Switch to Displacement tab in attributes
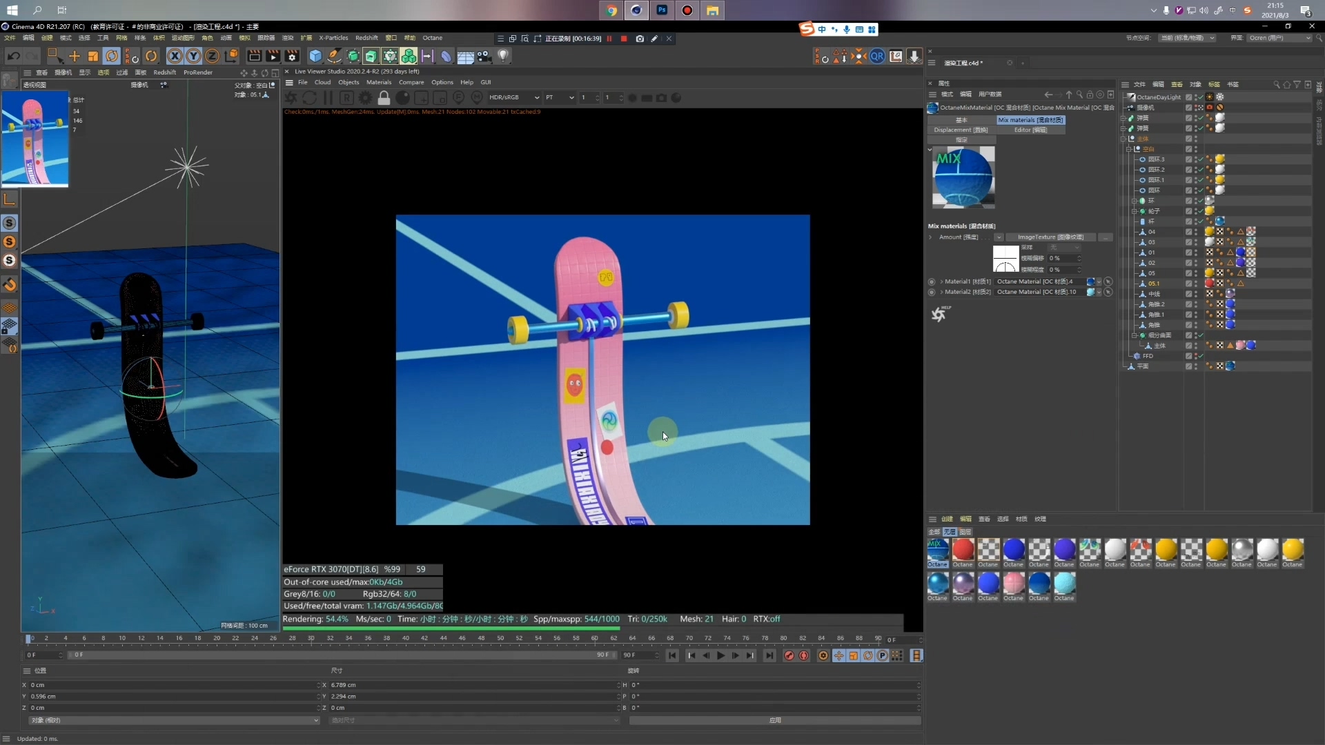 pyautogui.click(x=961, y=130)
